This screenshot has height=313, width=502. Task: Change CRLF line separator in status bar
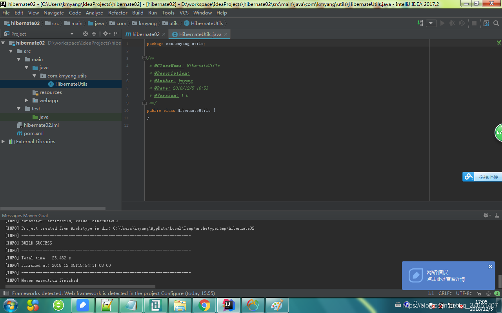[x=446, y=293]
